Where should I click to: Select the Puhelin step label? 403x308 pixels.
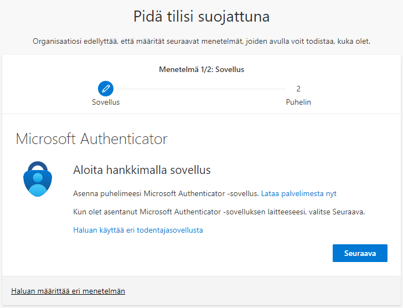(x=298, y=102)
